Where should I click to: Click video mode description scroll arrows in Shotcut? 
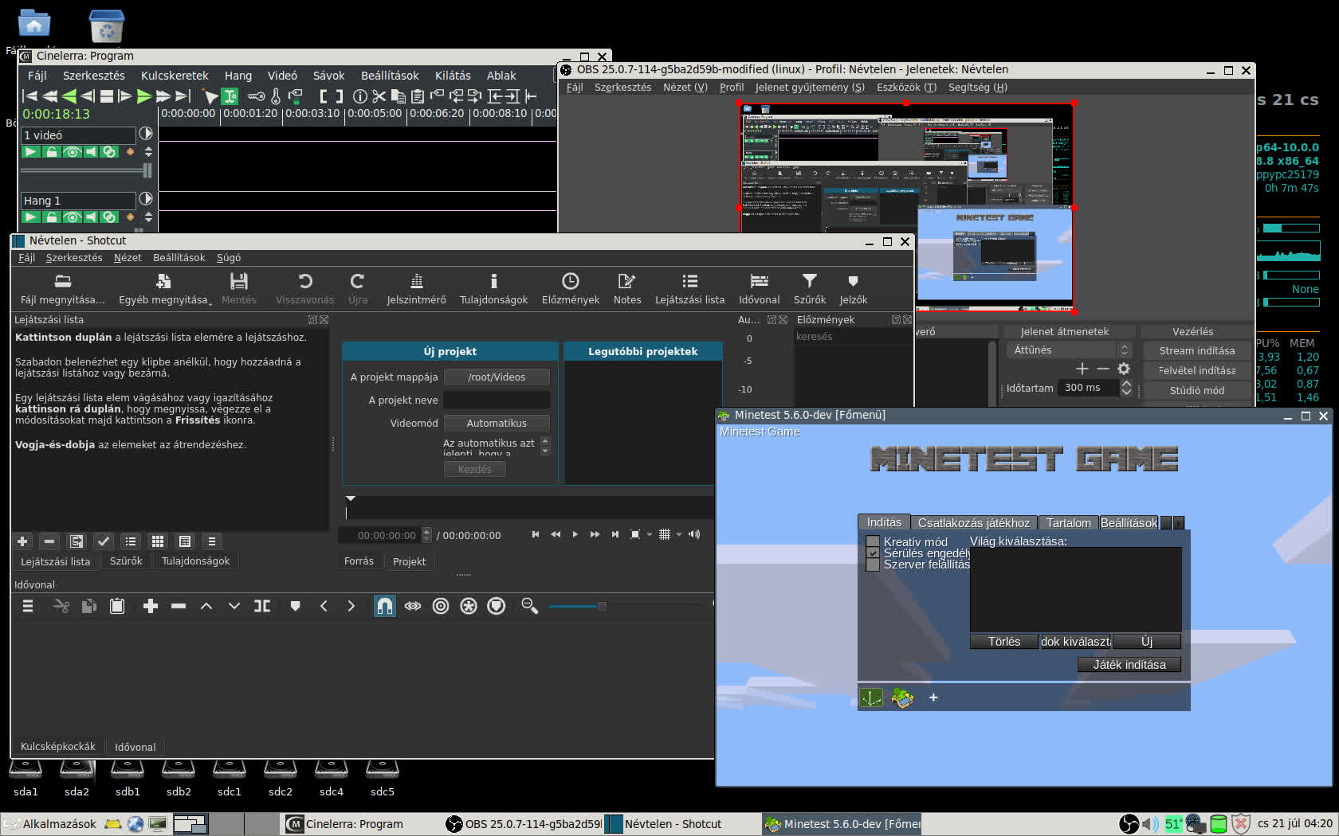(x=545, y=446)
